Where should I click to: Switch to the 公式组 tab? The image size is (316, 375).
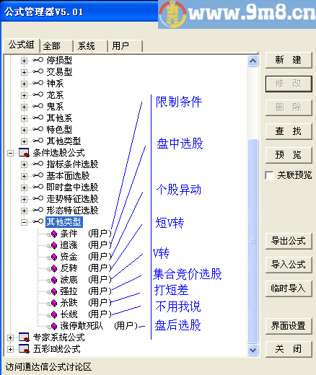coord(22,45)
